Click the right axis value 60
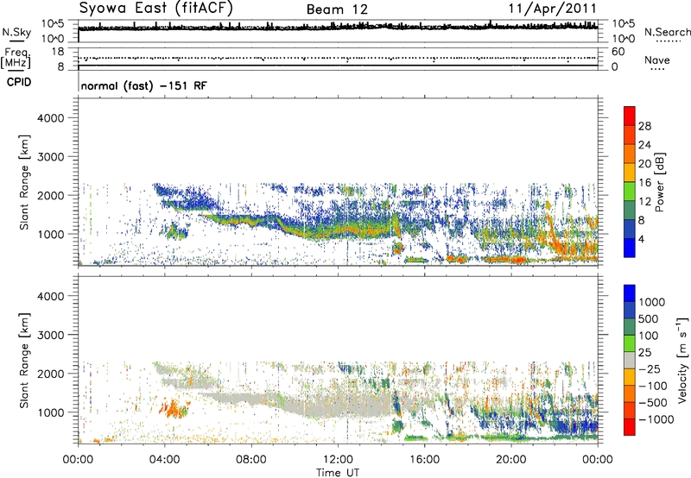Screen dimensions: 691x478 tap(618, 52)
